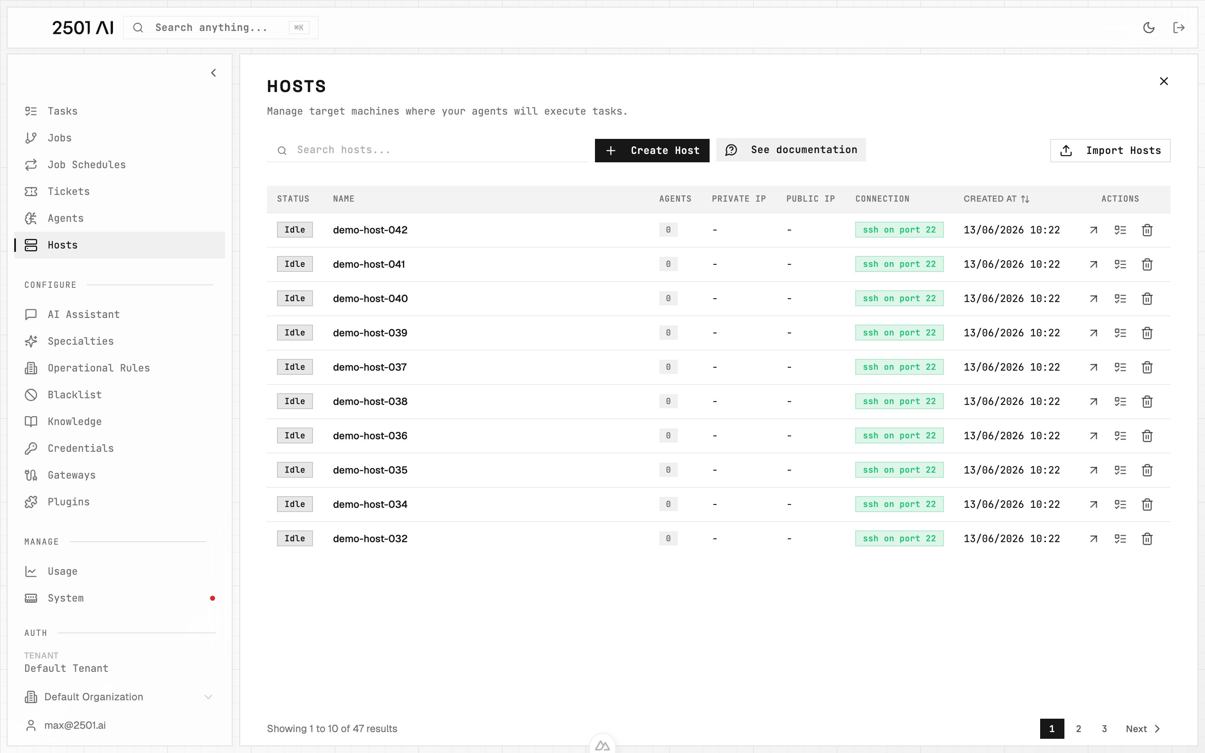Delete demo-host-042 trash icon

point(1147,230)
